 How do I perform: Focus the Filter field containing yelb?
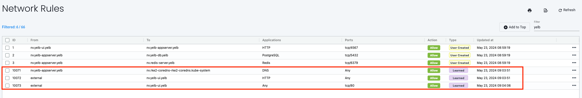556,27
